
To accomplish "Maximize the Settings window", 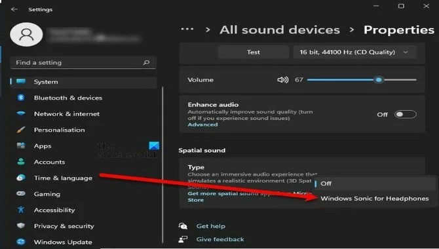I will (401, 6).
